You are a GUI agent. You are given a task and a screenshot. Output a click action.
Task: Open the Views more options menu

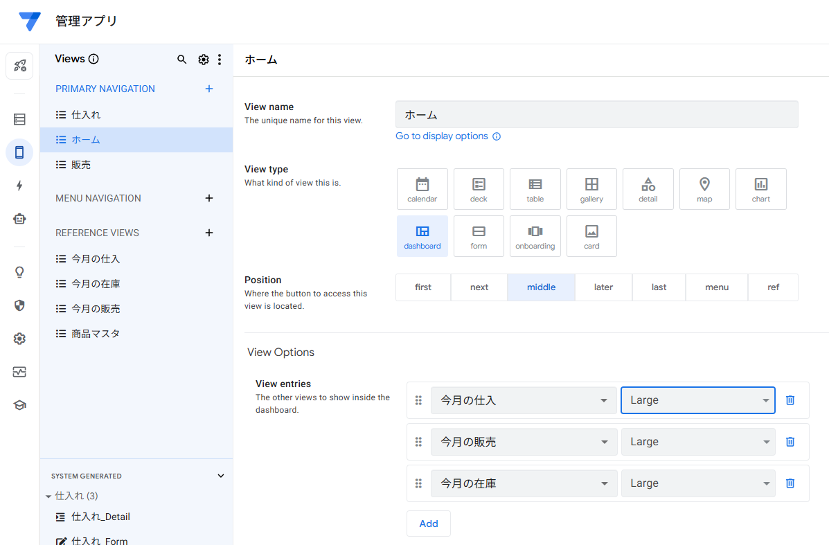(220, 60)
